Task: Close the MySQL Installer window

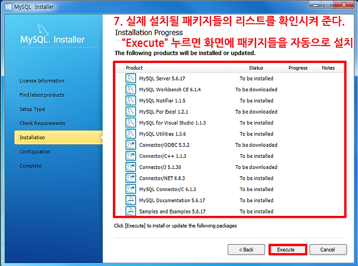Action: (344, 5)
